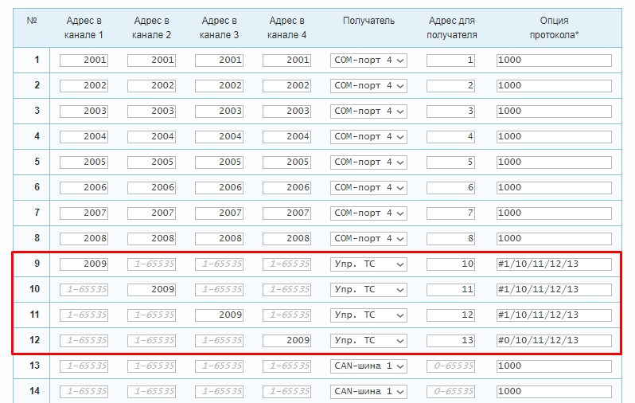Click channel 2 address field in row 3

151,112
